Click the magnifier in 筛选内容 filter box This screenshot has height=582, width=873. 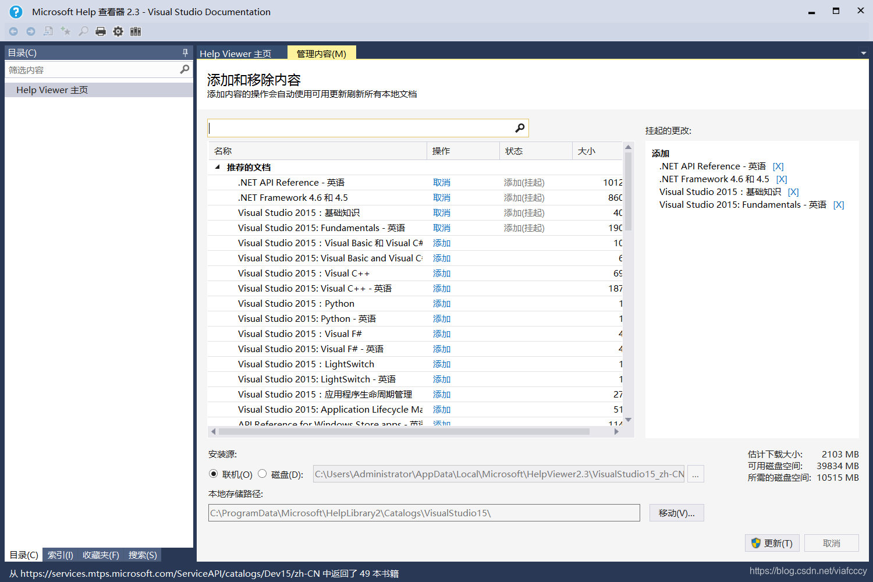184,69
